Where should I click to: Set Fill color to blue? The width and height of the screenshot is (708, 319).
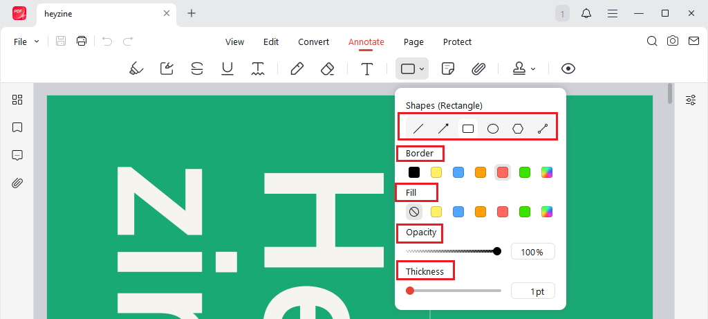(458, 212)
